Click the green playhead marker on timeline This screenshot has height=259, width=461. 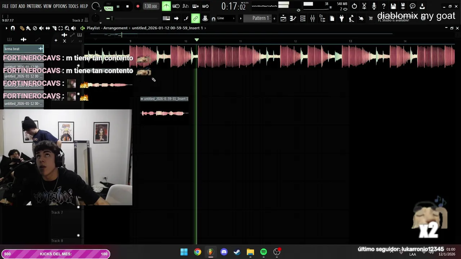197,40
